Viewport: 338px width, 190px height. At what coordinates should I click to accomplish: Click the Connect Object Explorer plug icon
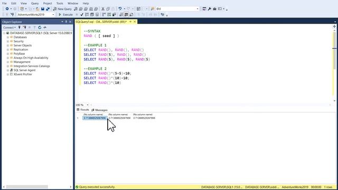point(20,27)
